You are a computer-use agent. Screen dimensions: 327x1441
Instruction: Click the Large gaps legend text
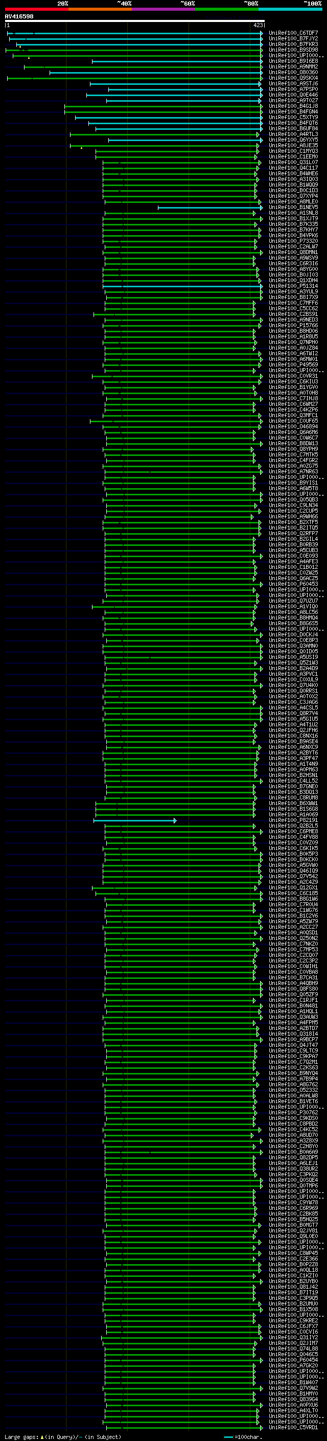tap(63, 1436)
